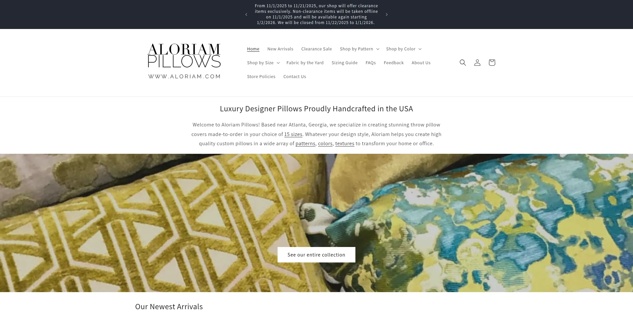The image size is (633, 327).
Task: Open the Sizing Guide page
Action: pos(345,63)
